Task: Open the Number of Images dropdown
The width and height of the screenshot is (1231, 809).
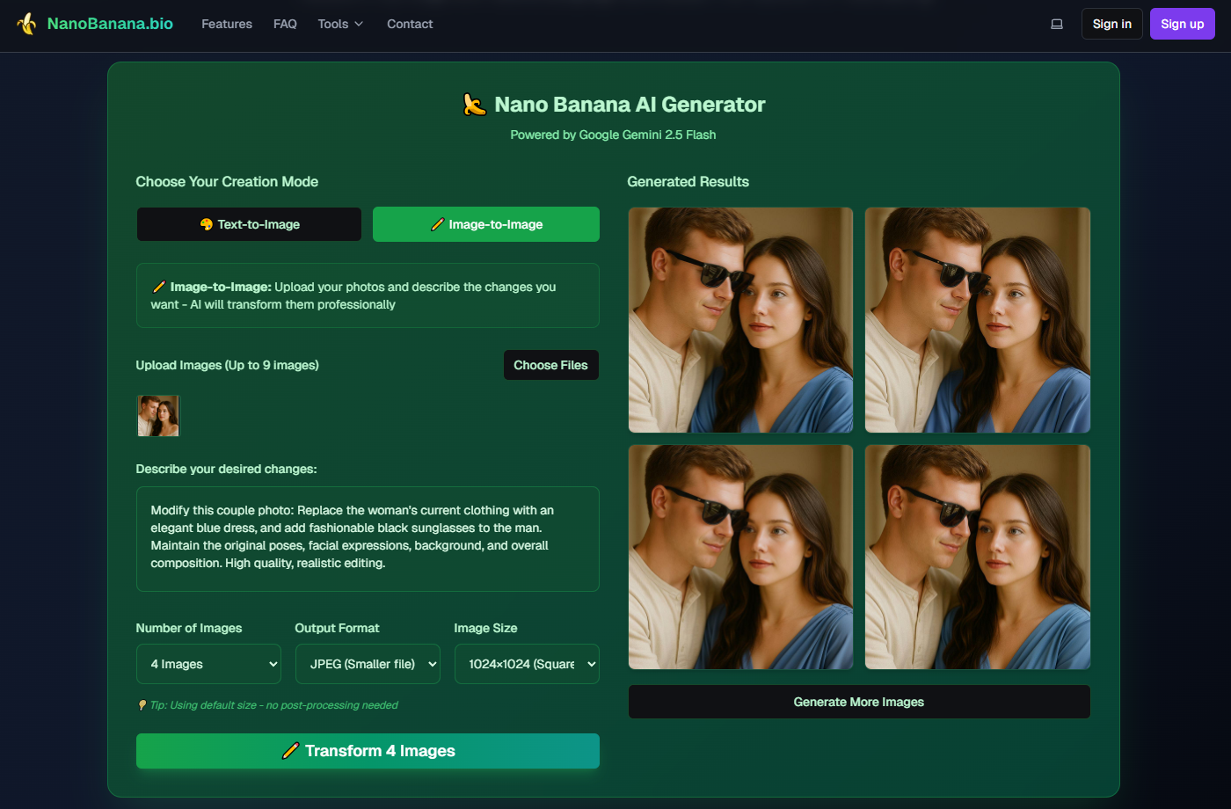Action: [x=208, y=664]
